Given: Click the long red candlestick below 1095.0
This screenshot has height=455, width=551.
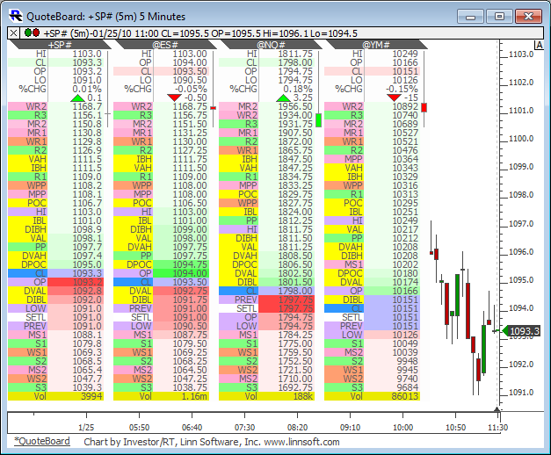Looking at the screenshot, I should tap(468, 311).
